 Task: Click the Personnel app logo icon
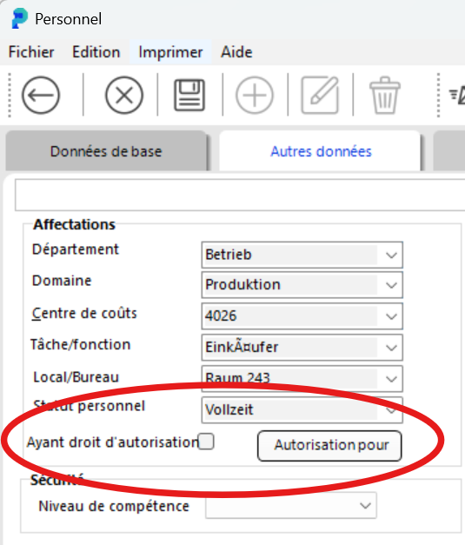coord(19,18)
